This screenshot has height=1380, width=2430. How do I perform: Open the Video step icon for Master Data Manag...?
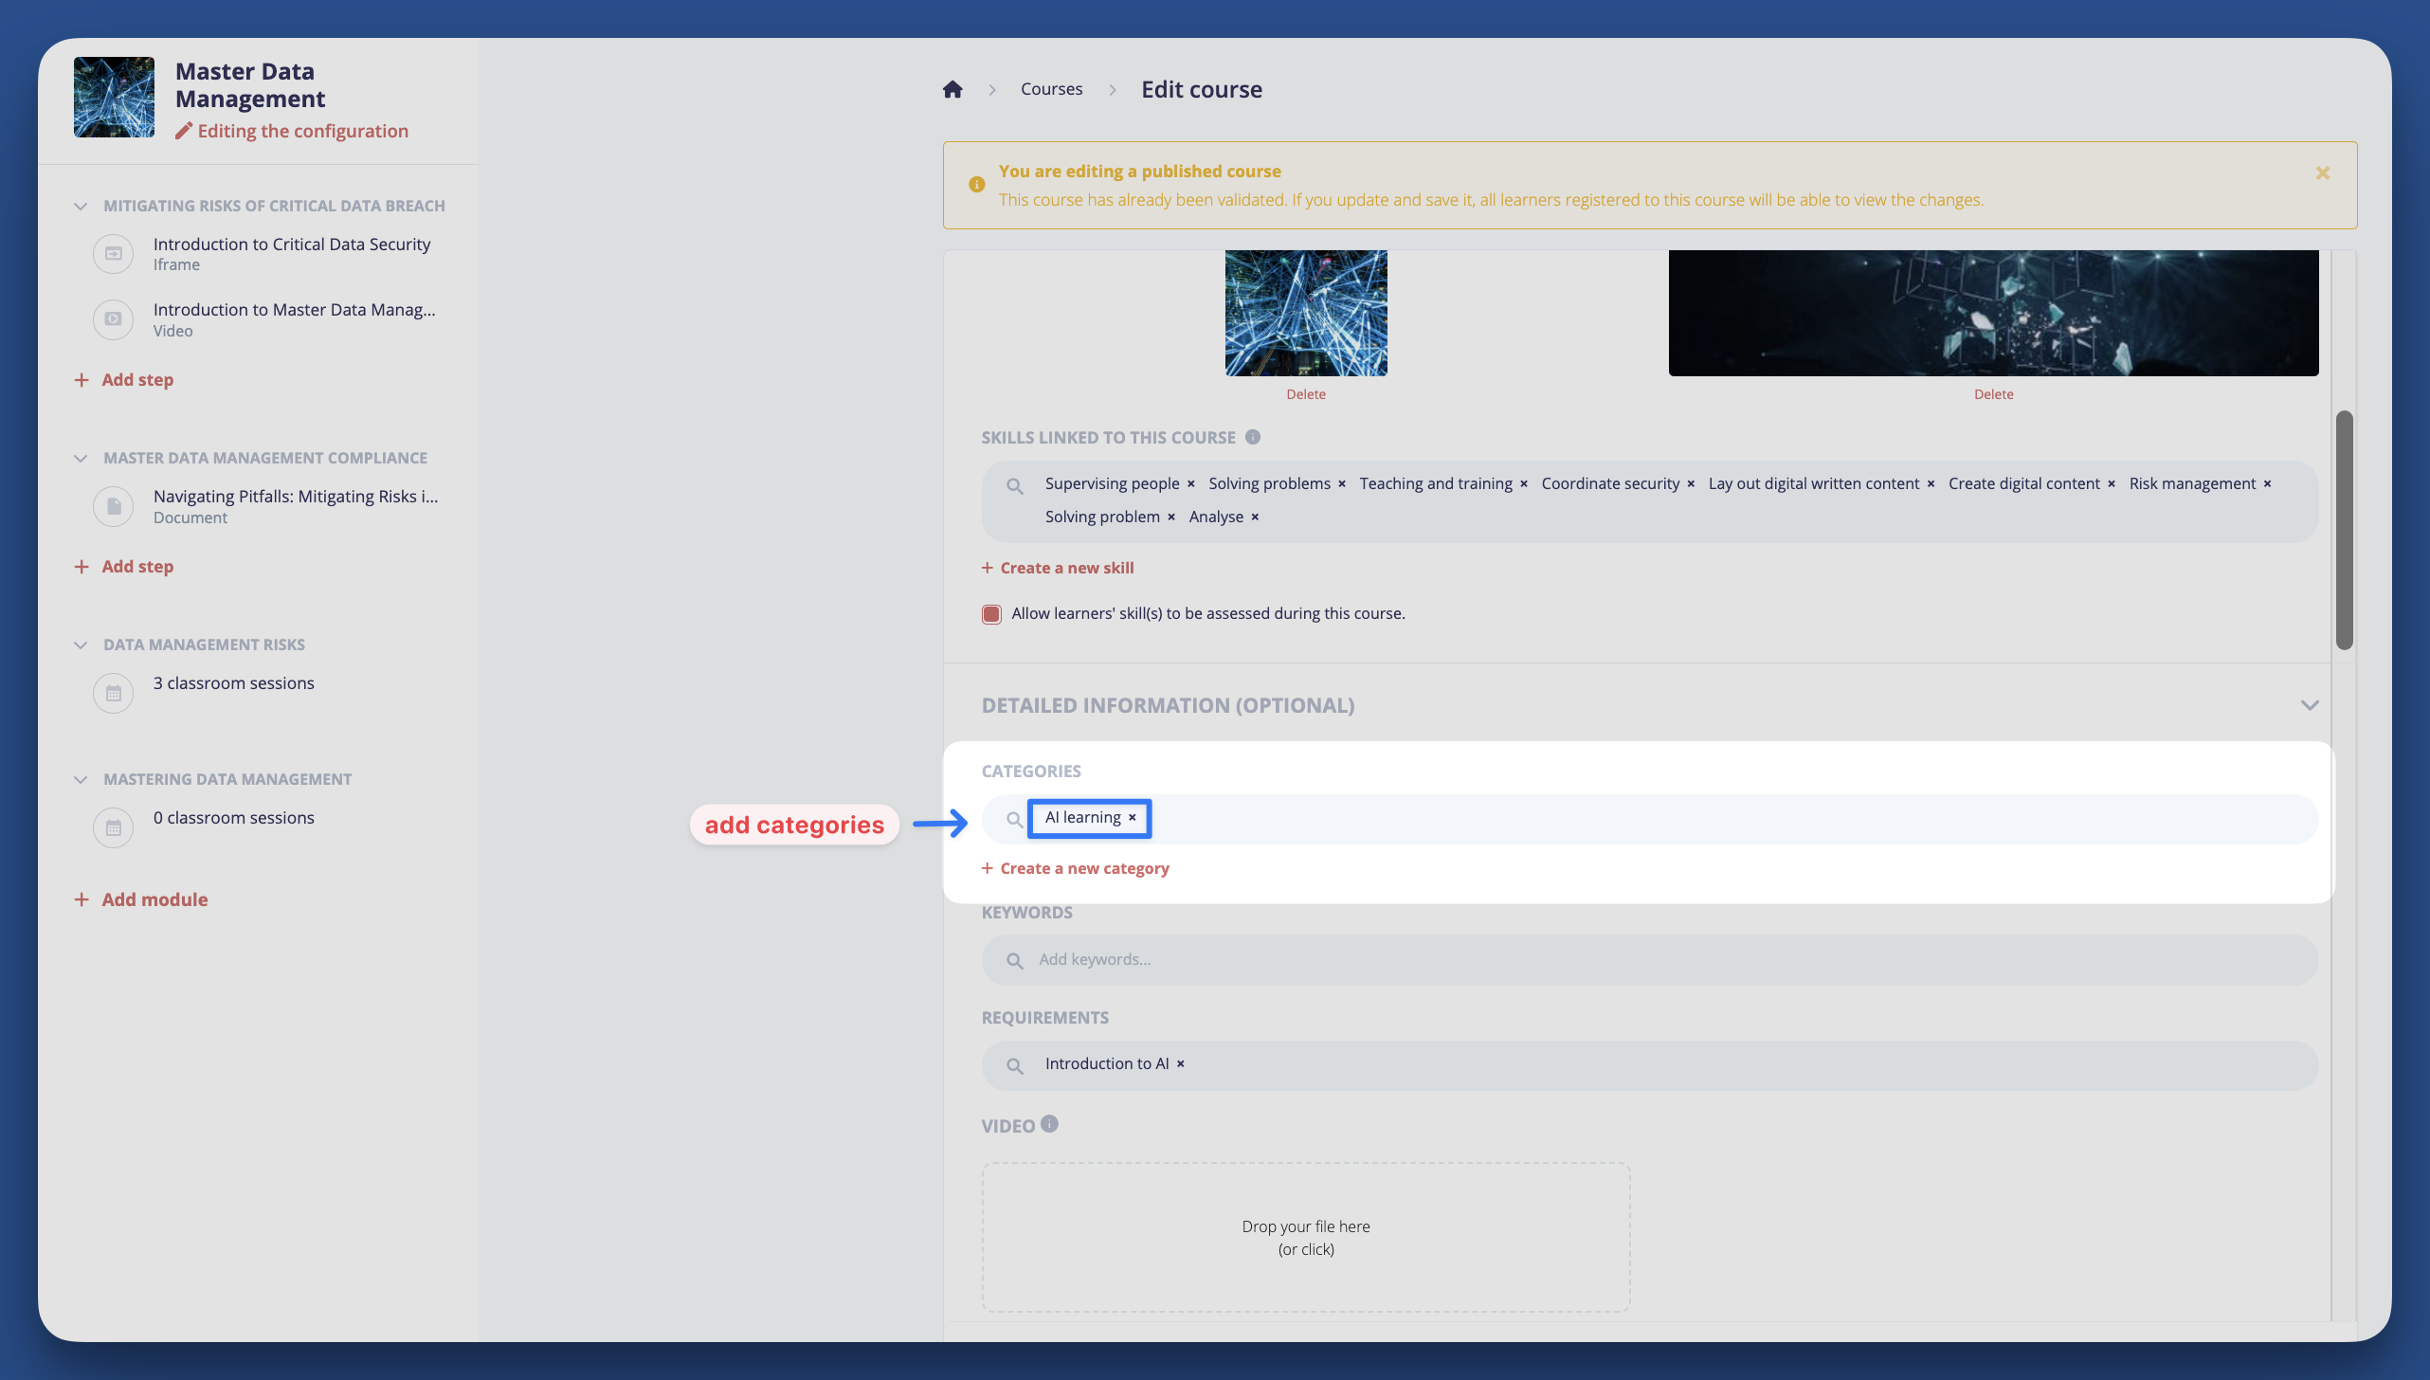coord(113,319)
